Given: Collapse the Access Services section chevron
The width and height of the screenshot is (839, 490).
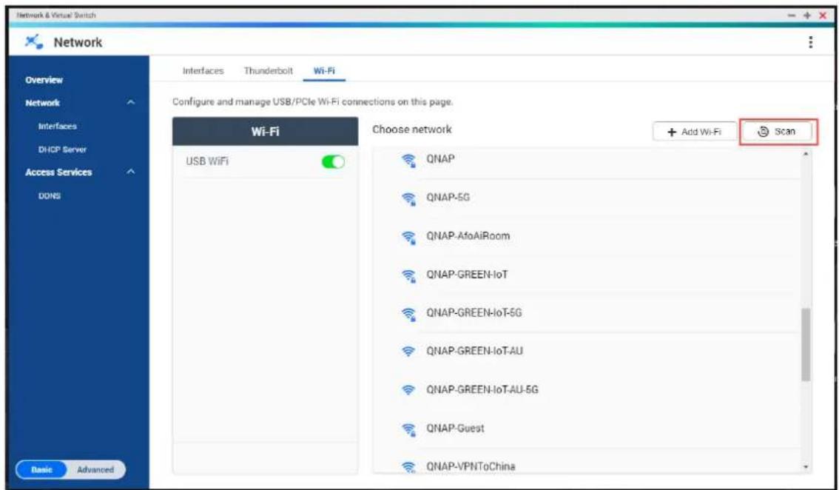Looking at the screenshot, I should 131,172.
